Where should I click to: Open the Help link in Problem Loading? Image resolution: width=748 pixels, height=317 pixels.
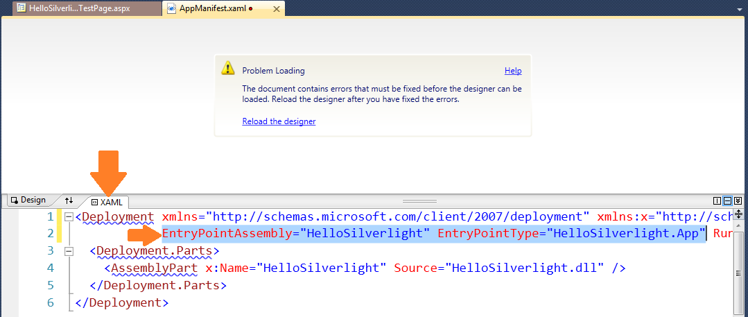[x=513, y=71]
